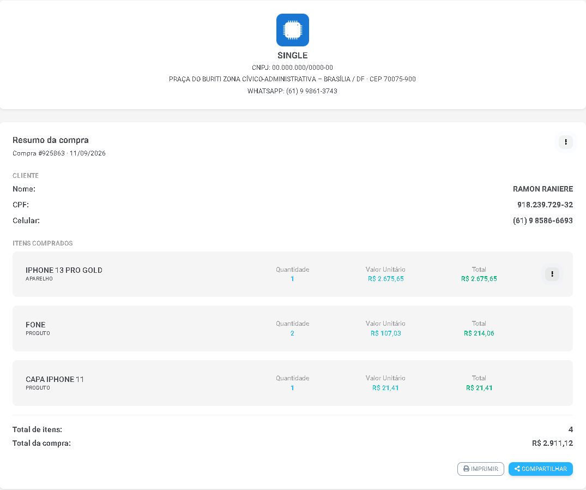Click the share icon in Compartilhar button
The width and height of the screenshot is (586, 490).
coord(517,469)
